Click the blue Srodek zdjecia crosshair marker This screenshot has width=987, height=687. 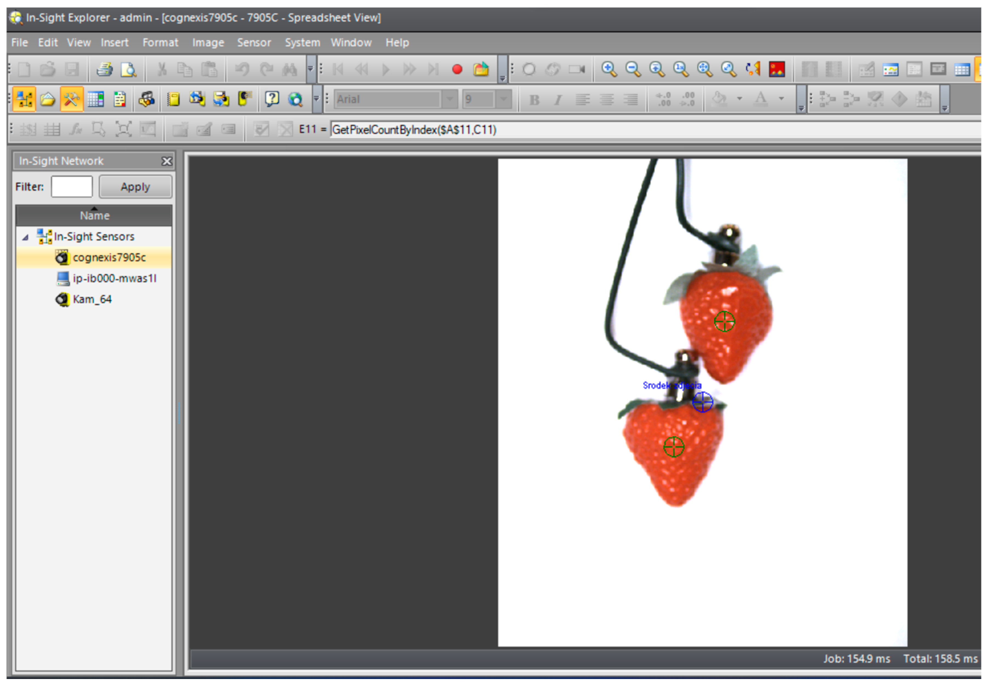702,402
